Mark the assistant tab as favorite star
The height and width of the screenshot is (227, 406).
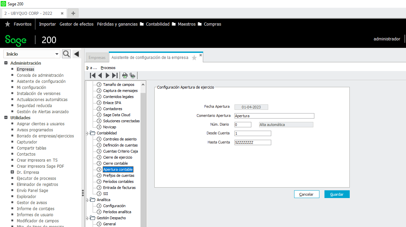click(x=194, y=58)
